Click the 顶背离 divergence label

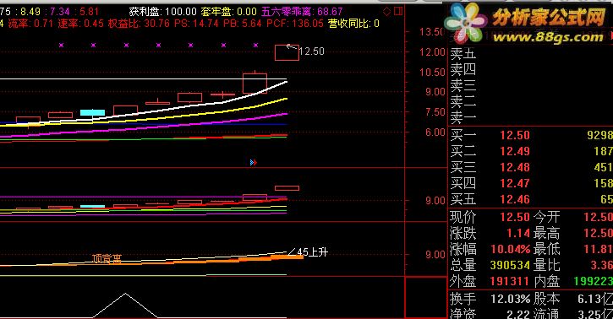107,258
